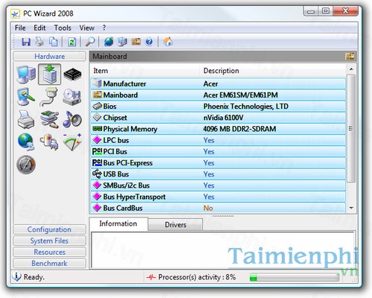Select the round speedometer dial icon
372x298 pixels.
tap(26, 165)
